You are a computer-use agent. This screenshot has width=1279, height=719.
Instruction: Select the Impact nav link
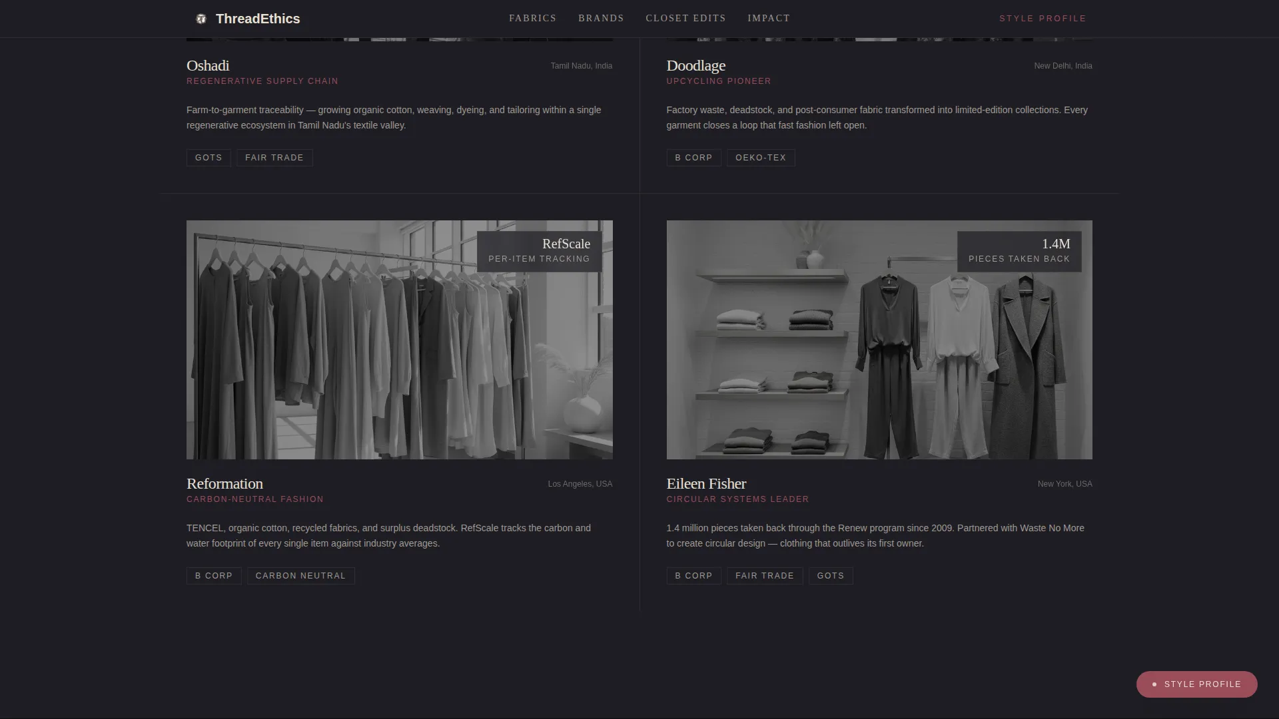(769, 19)
